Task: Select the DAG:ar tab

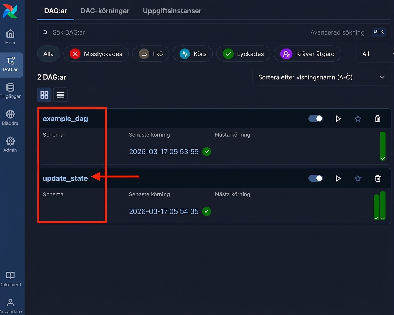Action: click(55, 11)
